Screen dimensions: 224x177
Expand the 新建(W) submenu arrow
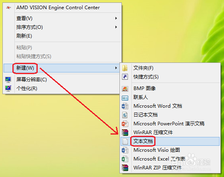tap(116, 68)
